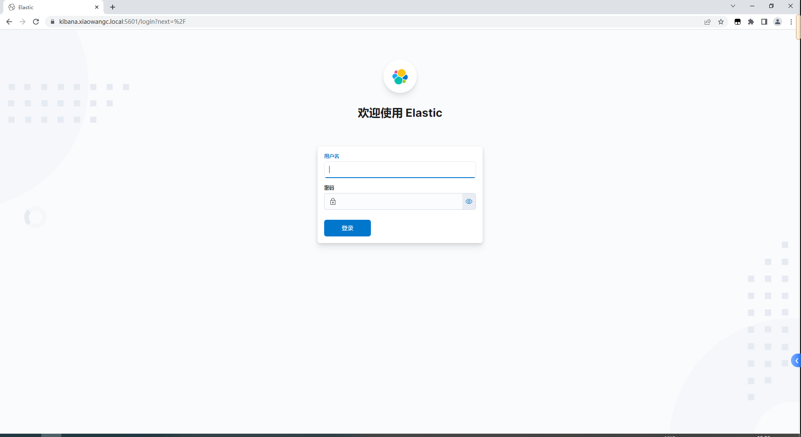Share this page using the share icon

click(708, 22)
